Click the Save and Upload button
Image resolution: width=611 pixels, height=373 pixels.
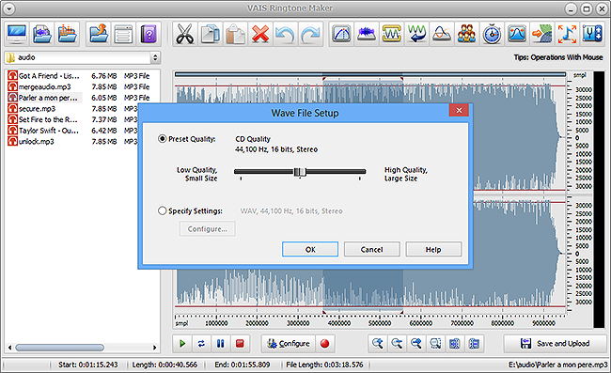point(556,344)
